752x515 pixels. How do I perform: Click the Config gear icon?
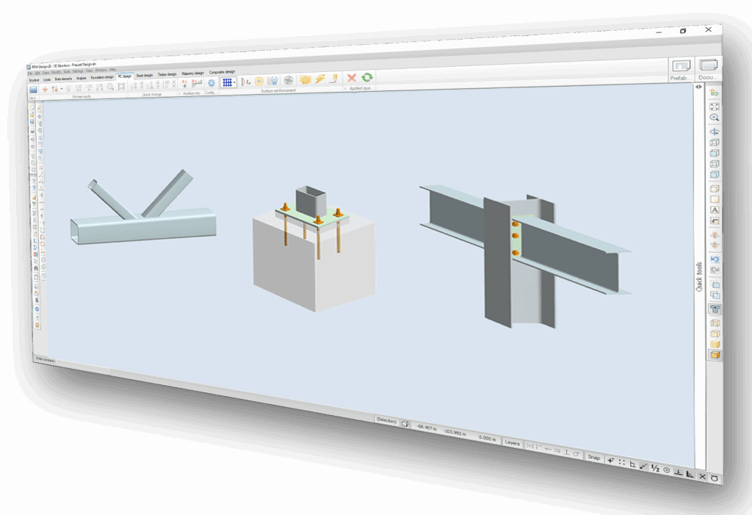pos(210,82)
